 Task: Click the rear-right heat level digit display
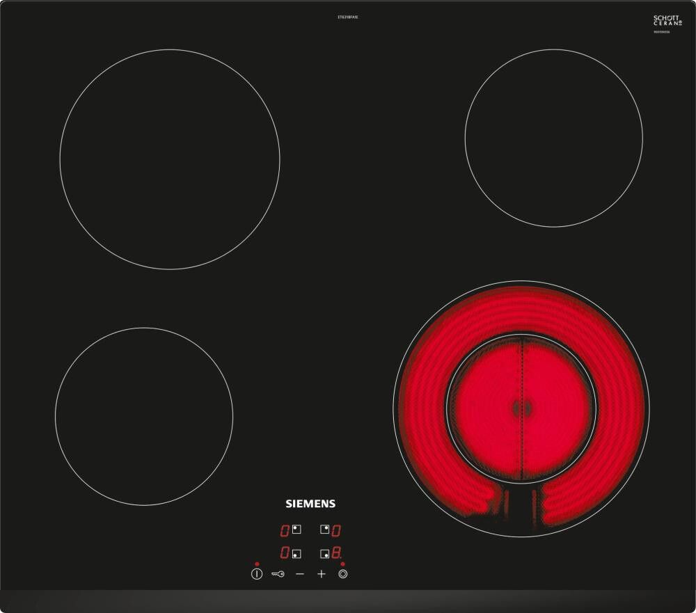click(336, 530)
